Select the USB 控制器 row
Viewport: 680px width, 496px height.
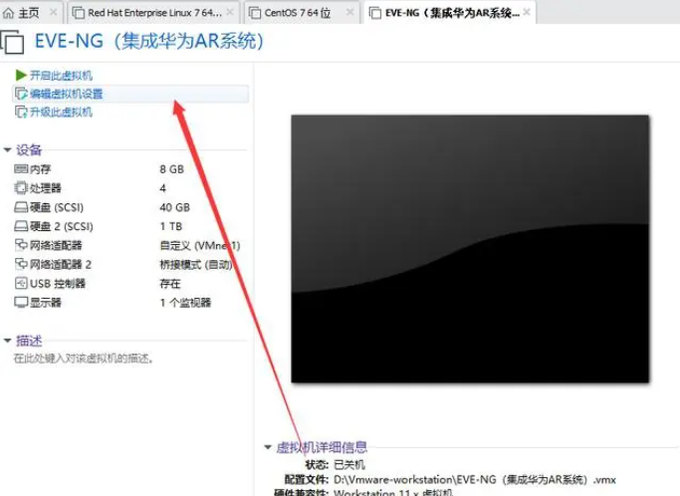[130, 284]
